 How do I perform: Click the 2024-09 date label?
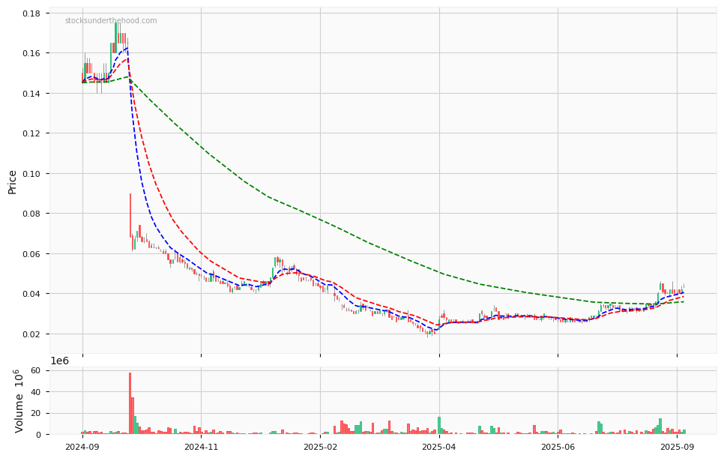[x=82, y=447]
